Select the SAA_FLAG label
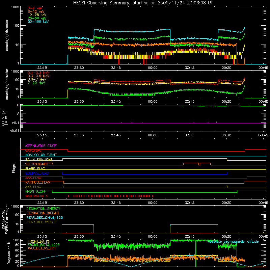The image size is (270, 270). (x=33, y=178)
